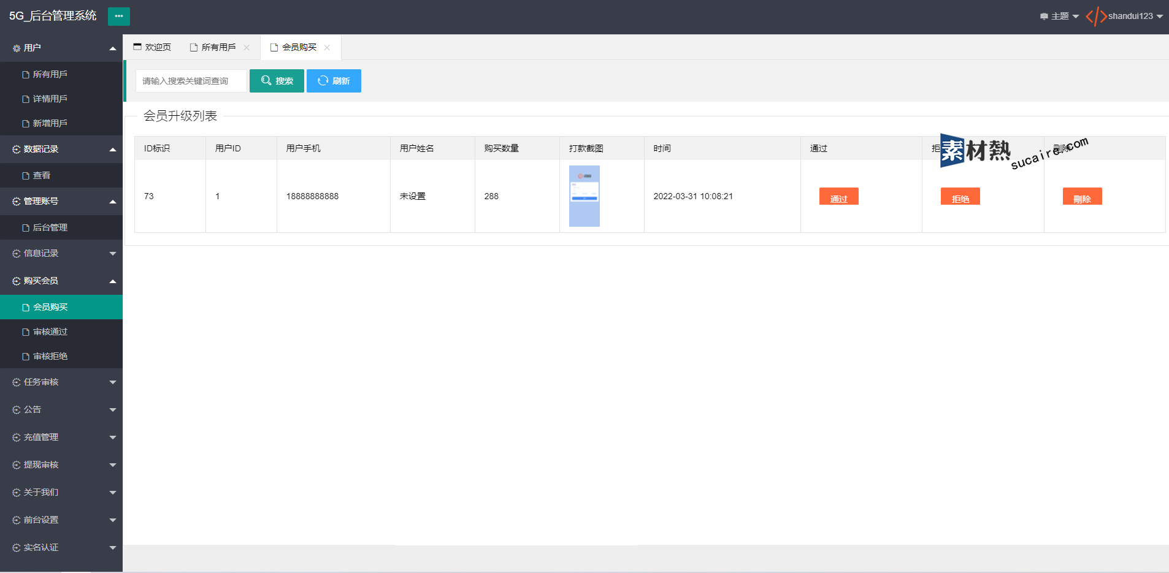1169x573 pixels.
Task: Close the 所有用戶 tab
Action: click(x=247, y=48)
